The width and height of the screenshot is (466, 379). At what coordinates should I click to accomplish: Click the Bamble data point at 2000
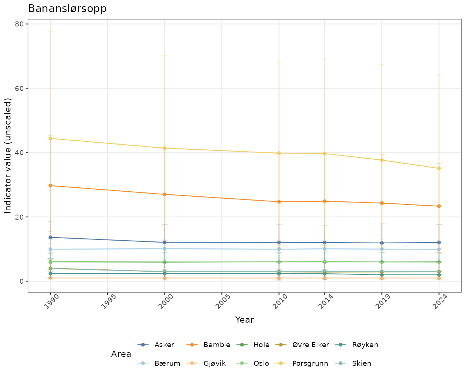point(165,194)
